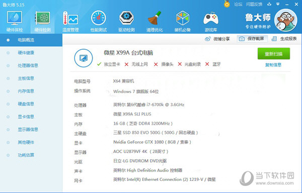The image size is (302, 193).
Task: Minimize the 鲁大师 window
Action: [x=287, y=4]
